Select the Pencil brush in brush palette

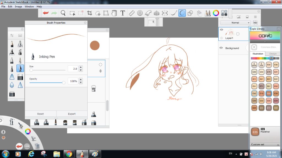12,44
